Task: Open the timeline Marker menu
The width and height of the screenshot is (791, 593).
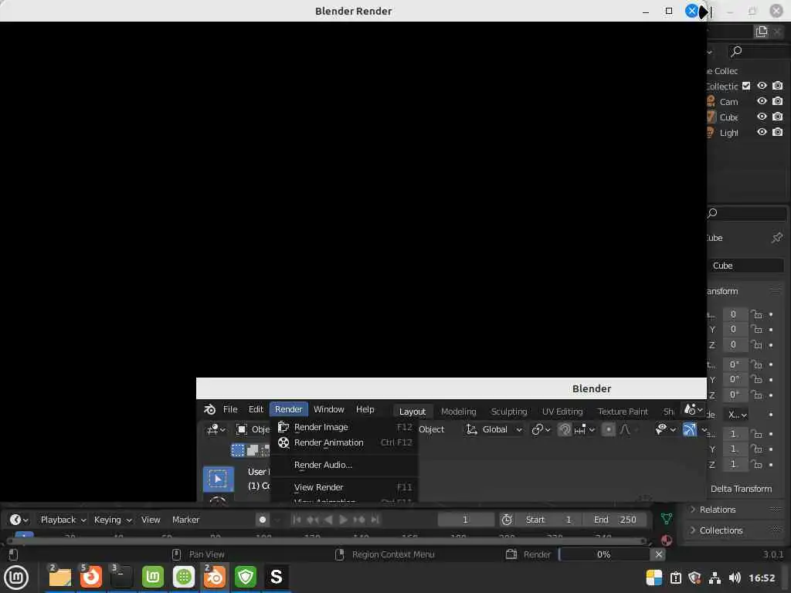Action: [x=185, y=520]
